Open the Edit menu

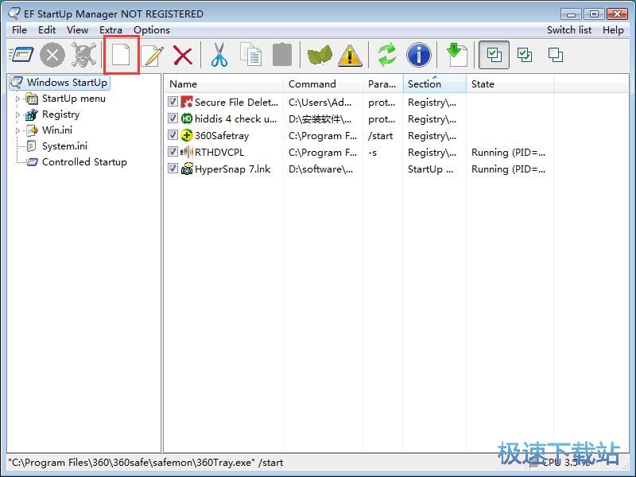(x=47, y=30)
